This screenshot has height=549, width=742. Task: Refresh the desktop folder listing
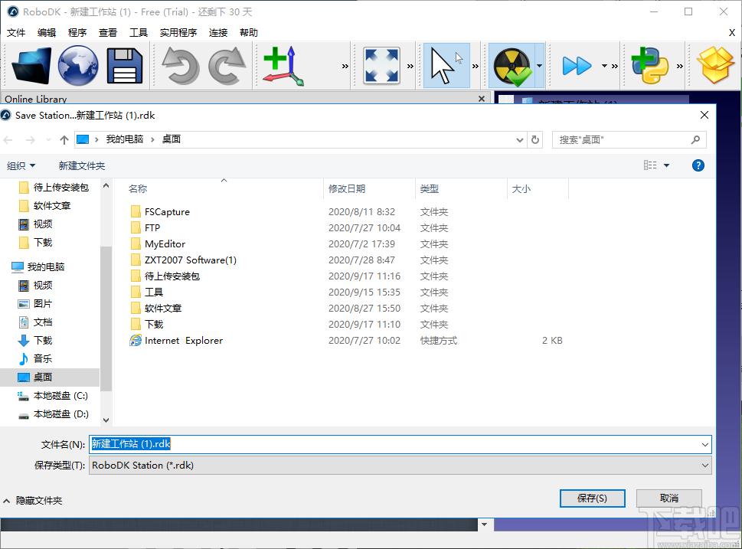point(535,139)
